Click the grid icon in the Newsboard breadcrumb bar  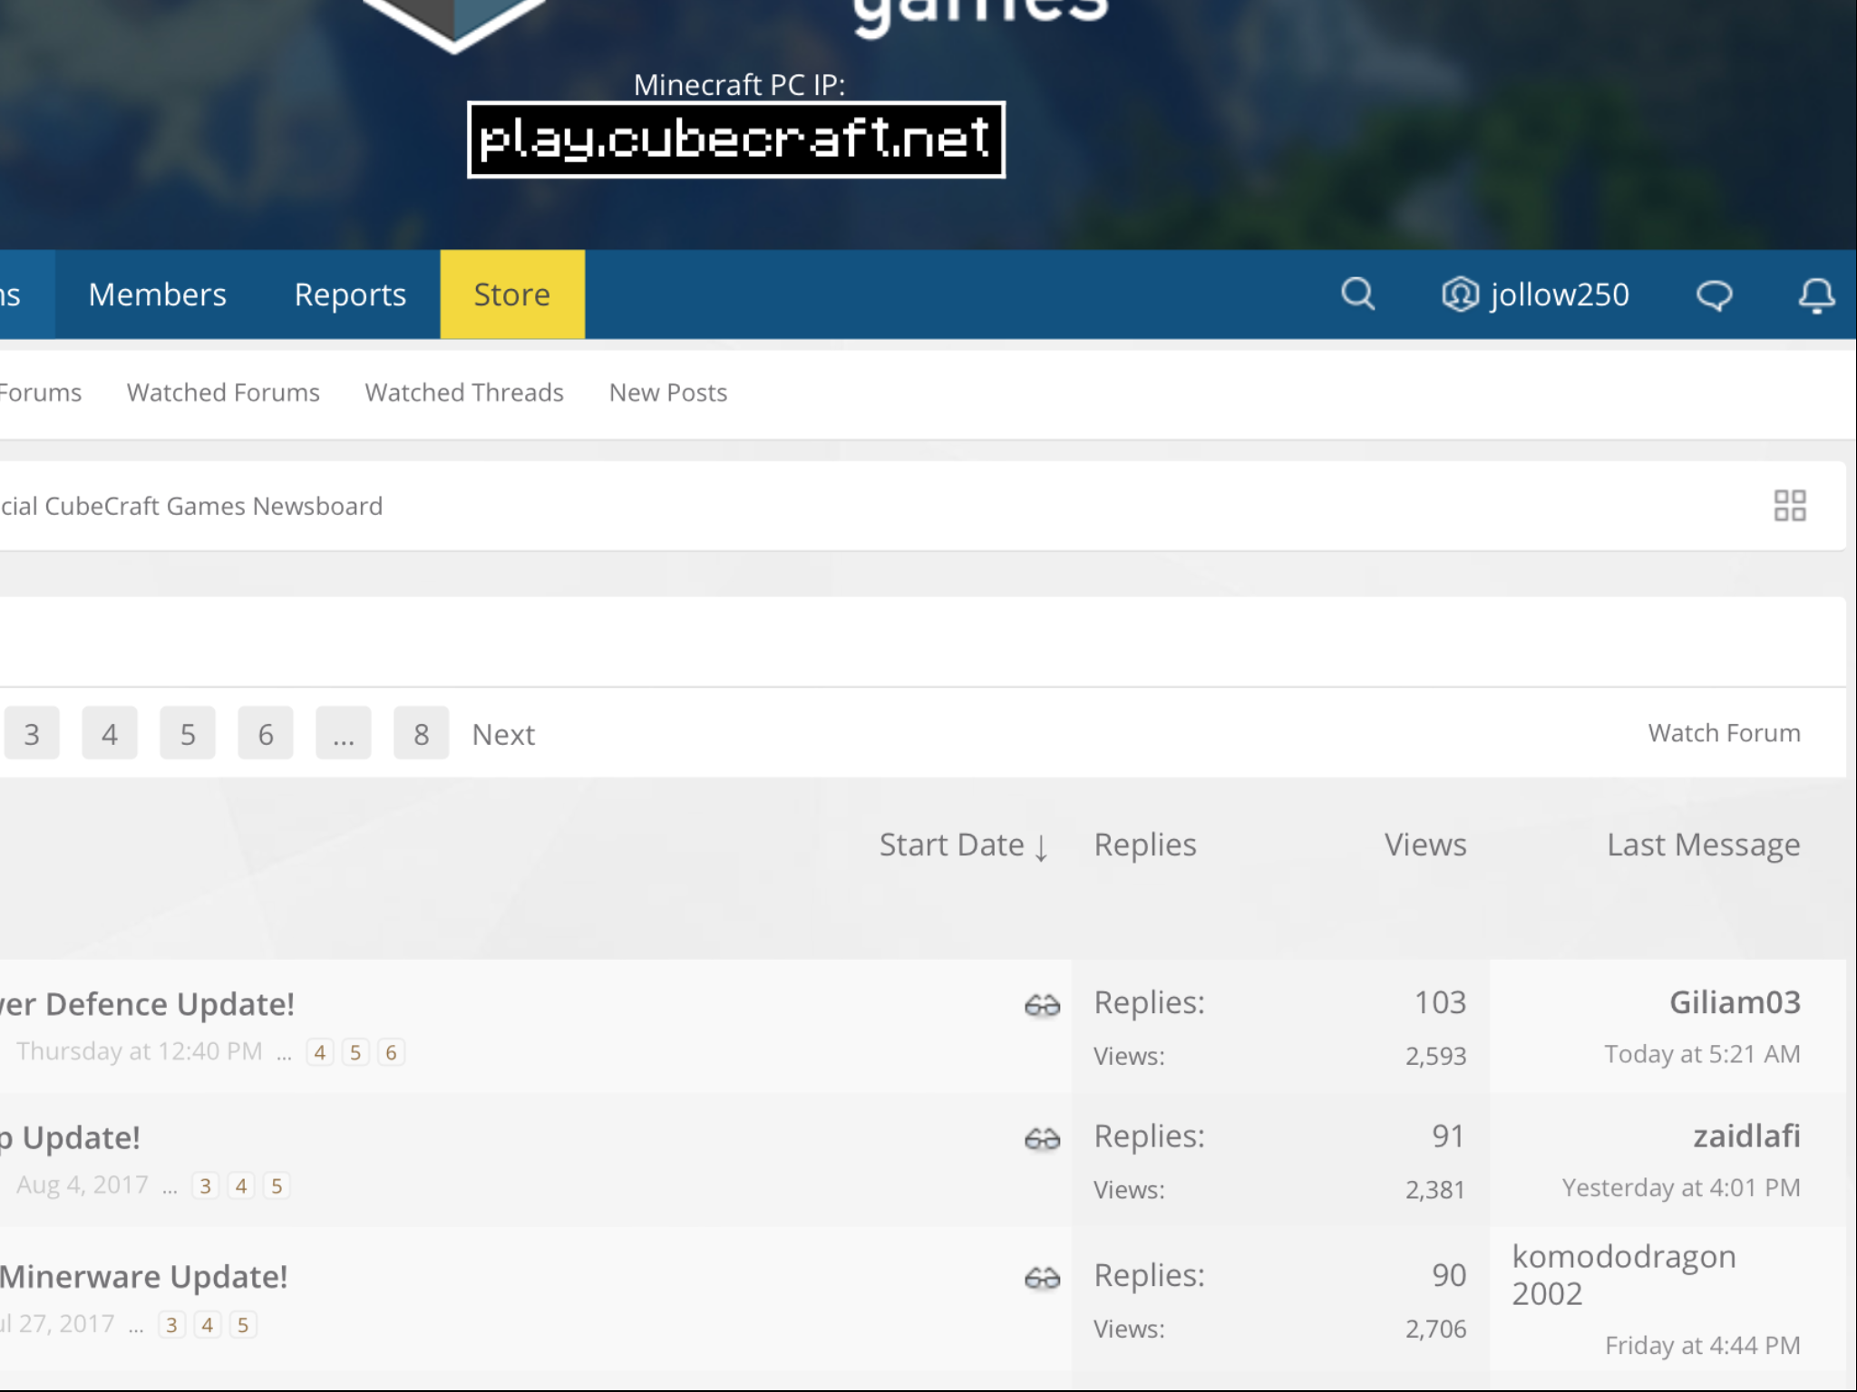tap(1790, 506)
